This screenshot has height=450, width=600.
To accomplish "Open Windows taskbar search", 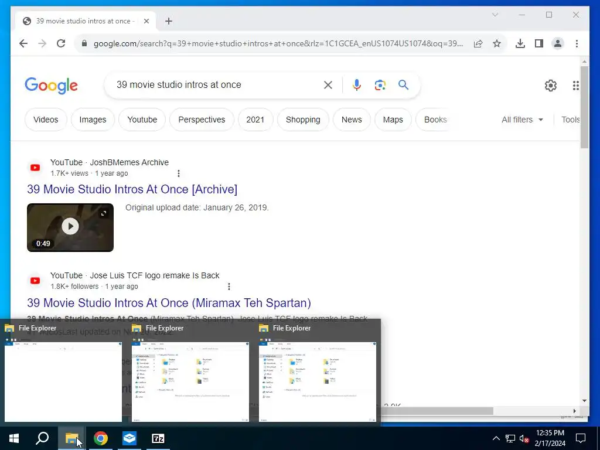I will 42,438.
